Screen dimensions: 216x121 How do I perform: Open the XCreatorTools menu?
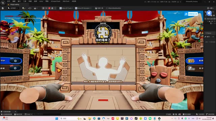click(x=55, y=1)
